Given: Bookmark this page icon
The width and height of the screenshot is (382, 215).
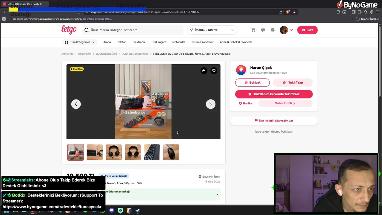Looking at the screenshot, I should click(x=79, y=12).
